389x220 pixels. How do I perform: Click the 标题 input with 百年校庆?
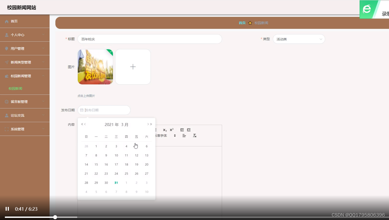(x=150, y=39)
